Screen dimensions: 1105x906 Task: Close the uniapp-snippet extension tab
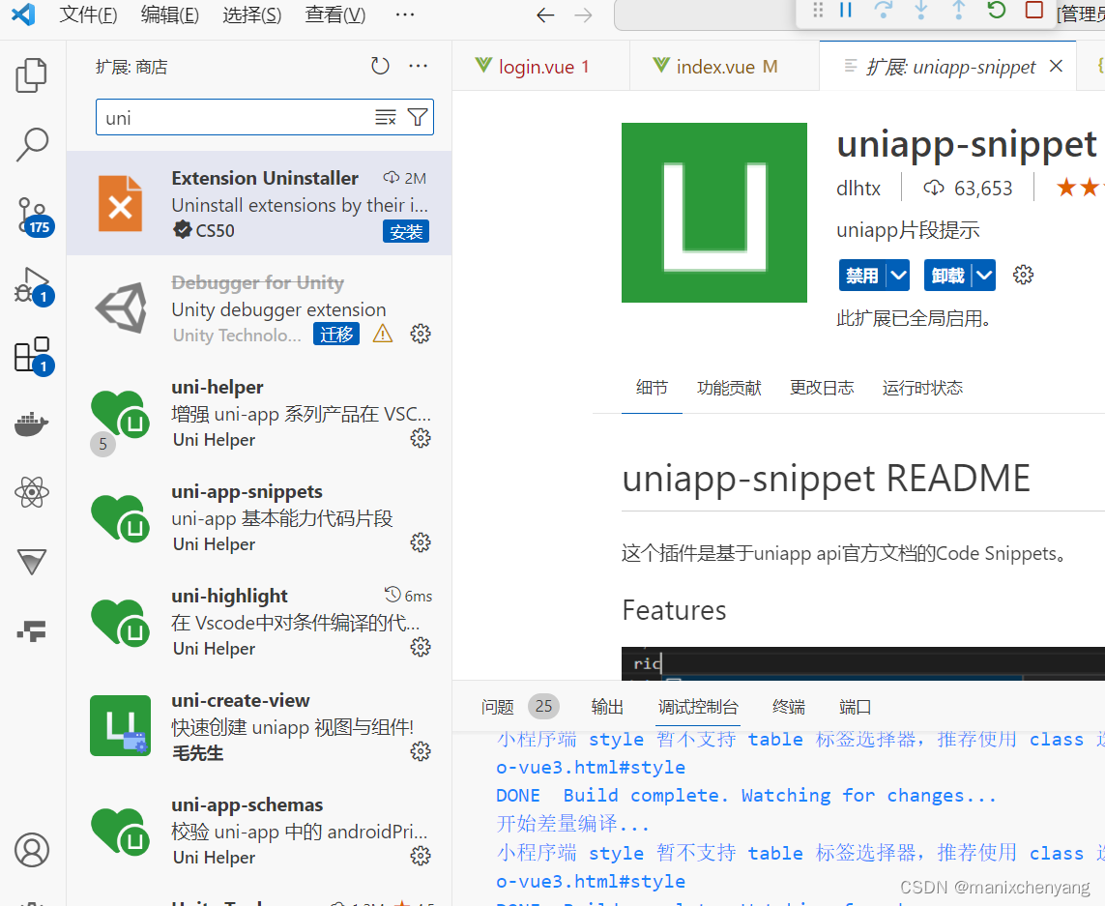tap(1056, 67)
